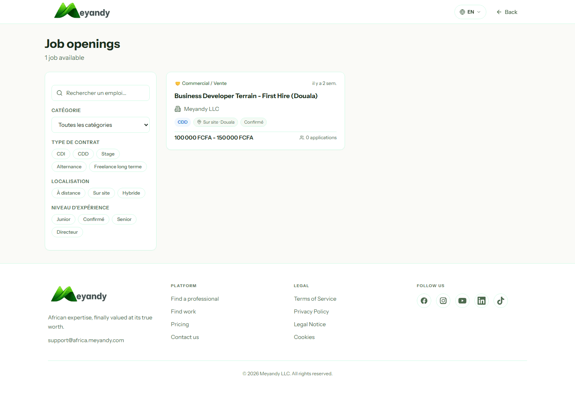Screen dimensions: 575x396
Task: Enable the Hybride location filter
Action: [131, 193]
